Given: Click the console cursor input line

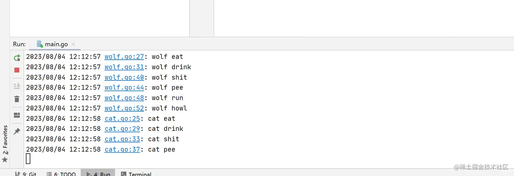Looking at the screenshot, I should click(28, 158).
